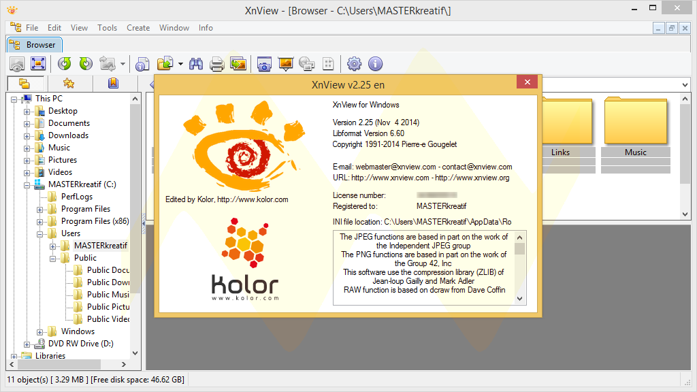Collapse the This PC tree node

(14, 99)
